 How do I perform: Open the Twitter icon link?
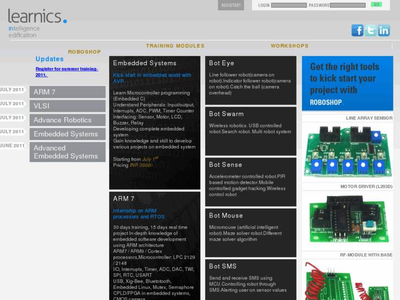click(370, 30)
